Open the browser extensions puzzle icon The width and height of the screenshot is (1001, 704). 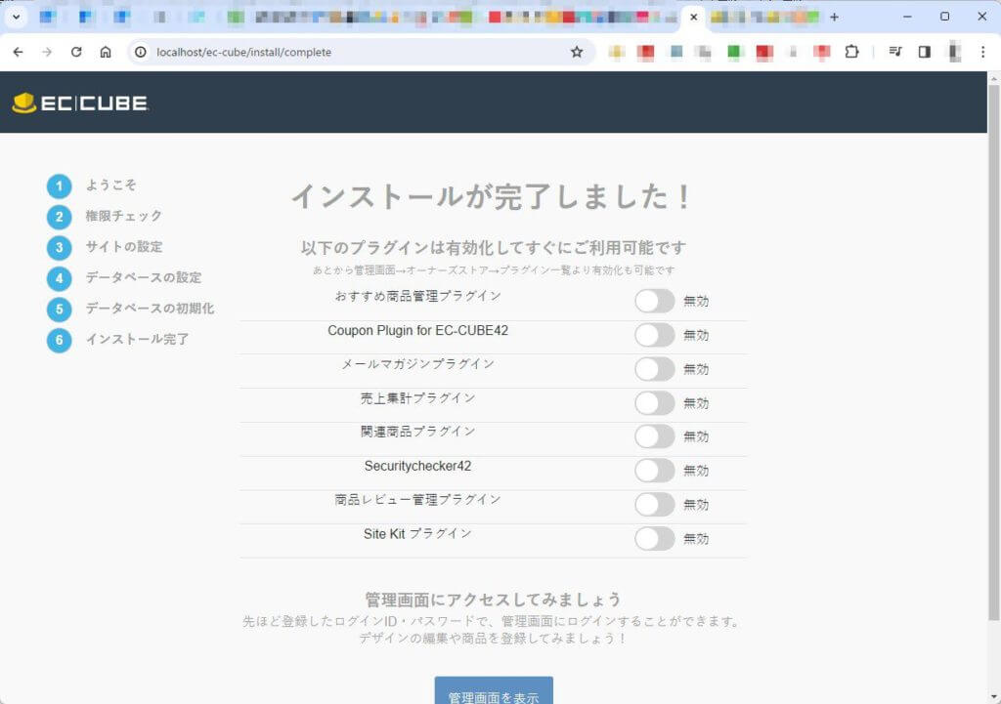coord(851,52)
